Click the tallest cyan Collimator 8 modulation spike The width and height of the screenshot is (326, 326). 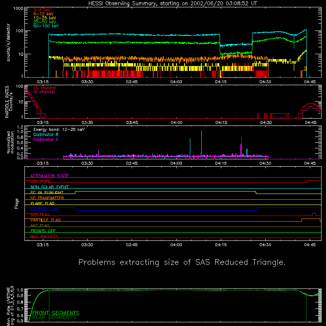pyautogui.click(x=201, y=143)
